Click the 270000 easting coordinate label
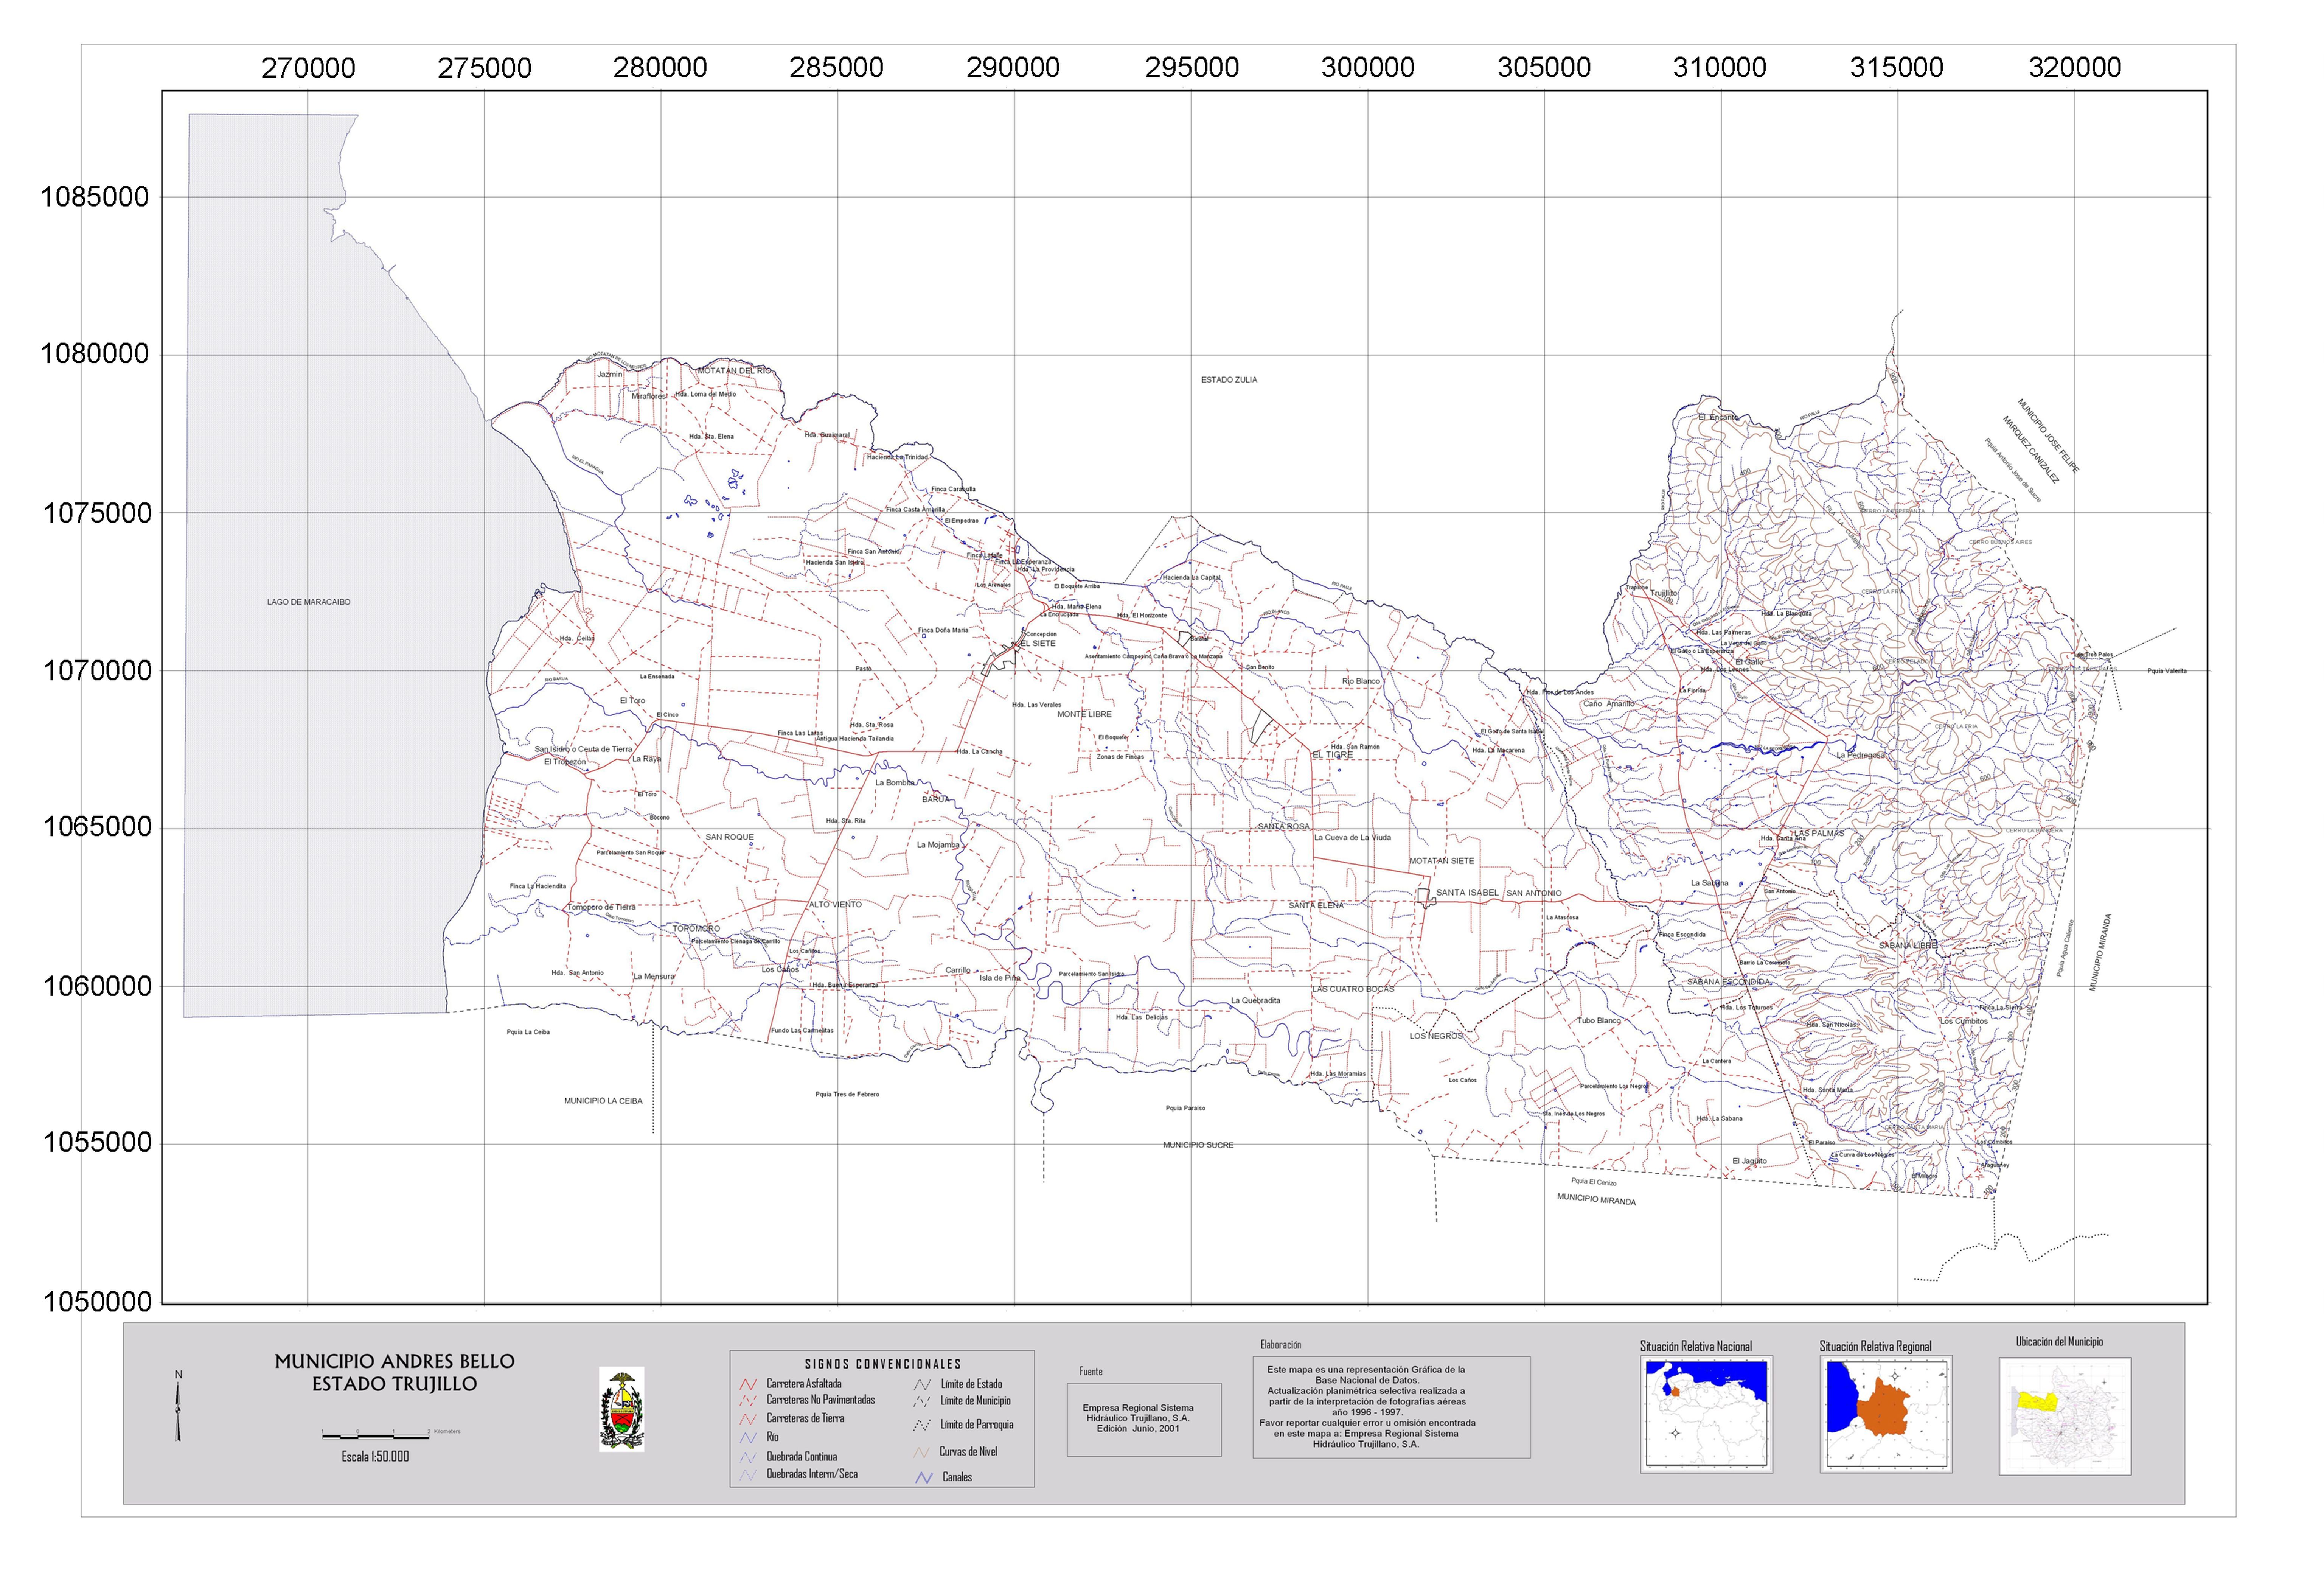This screenshot has height=1577, width=2324. click(x=308, y=68)
